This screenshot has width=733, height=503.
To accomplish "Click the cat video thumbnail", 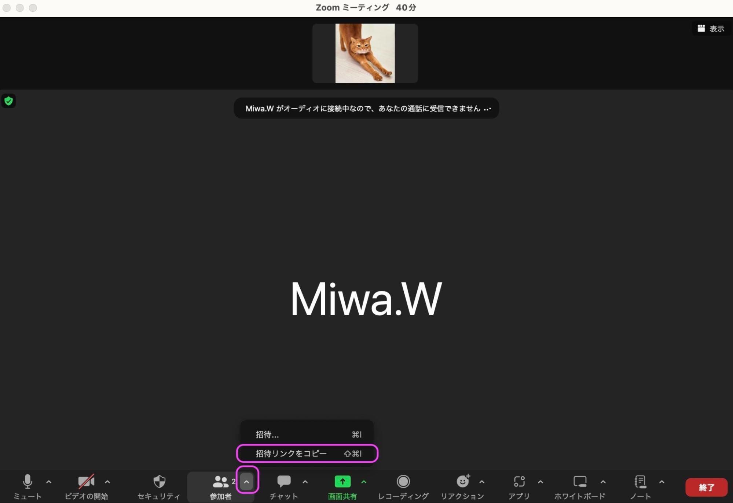I will (365, 53).
